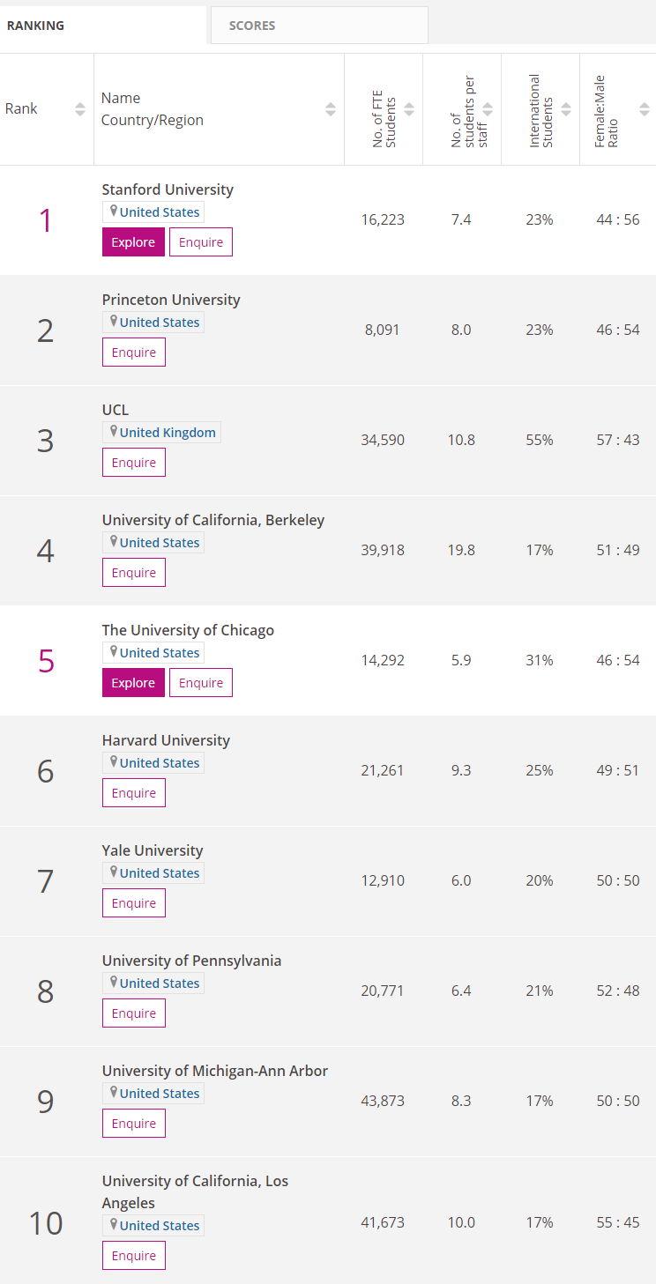Open University of Pennsylvania link
656x1284 pixels.
tap(191, 961)
